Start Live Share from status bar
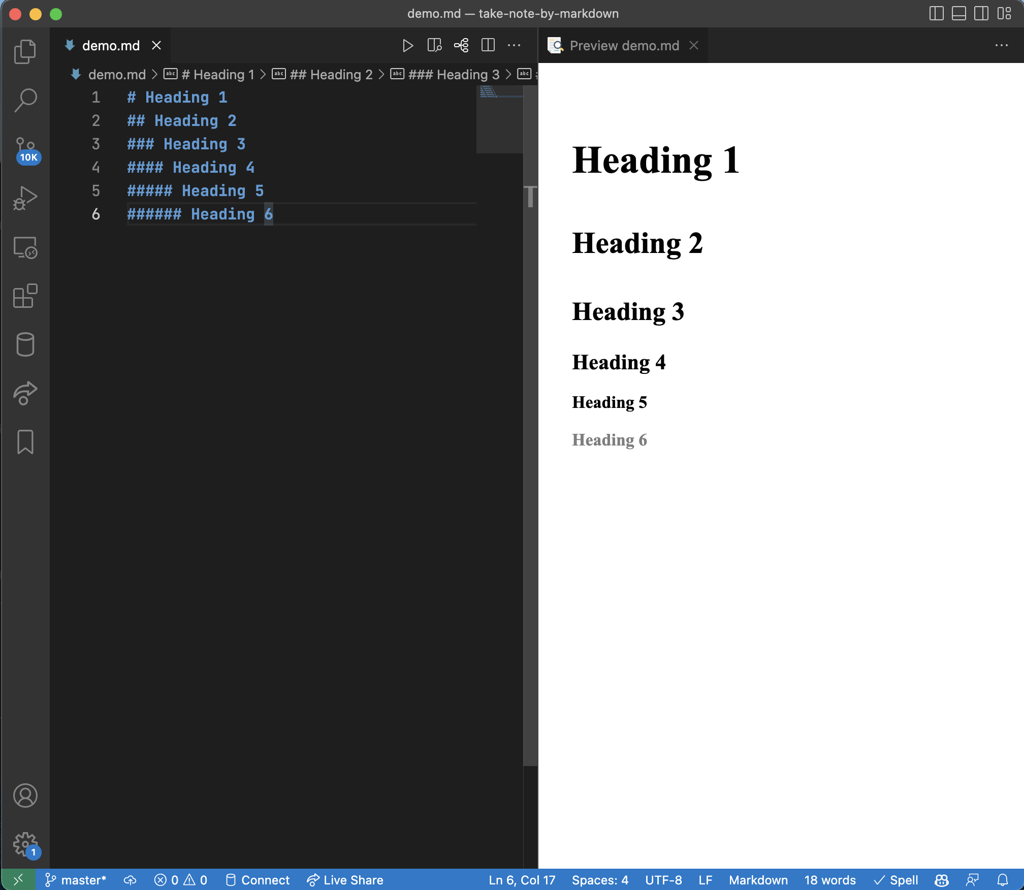Screen dimensions: 1024x890 345,880
